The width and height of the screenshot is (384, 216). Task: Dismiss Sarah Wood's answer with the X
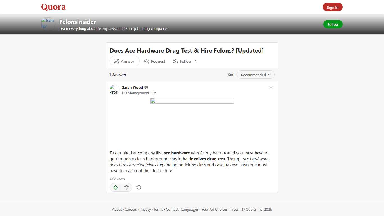pos(271,87)
